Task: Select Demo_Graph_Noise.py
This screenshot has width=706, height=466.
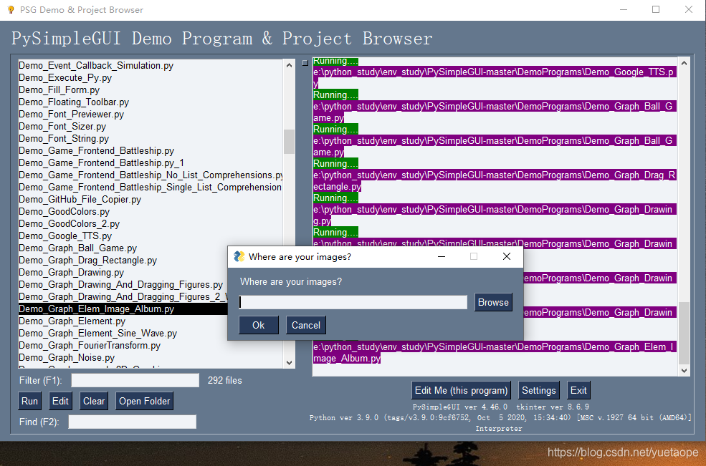Action: pyautogui.click(x=151, y=358)
